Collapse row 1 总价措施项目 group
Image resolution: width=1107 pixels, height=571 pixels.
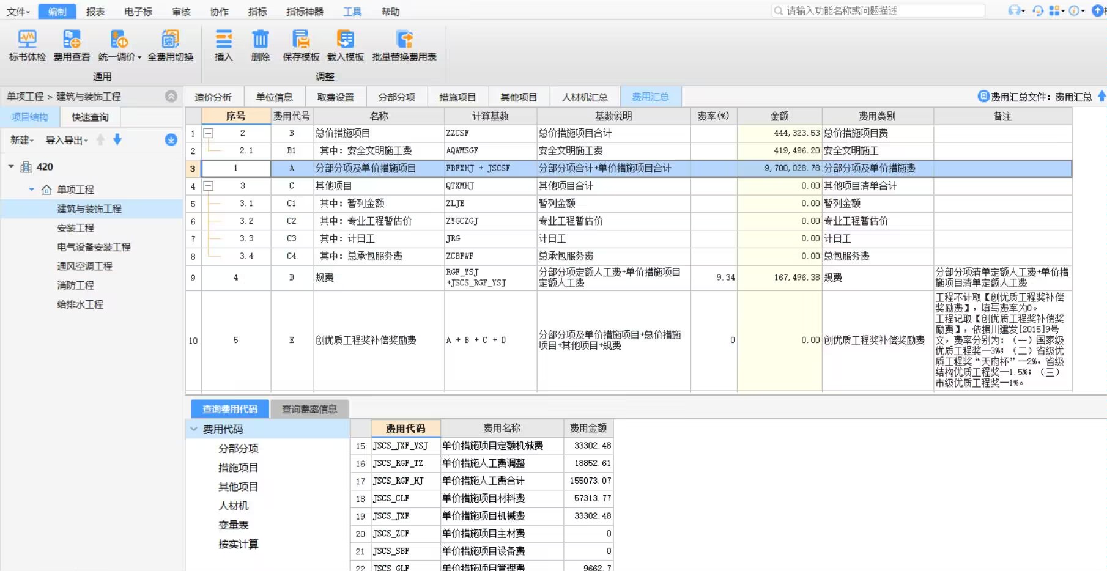[209, 133]
